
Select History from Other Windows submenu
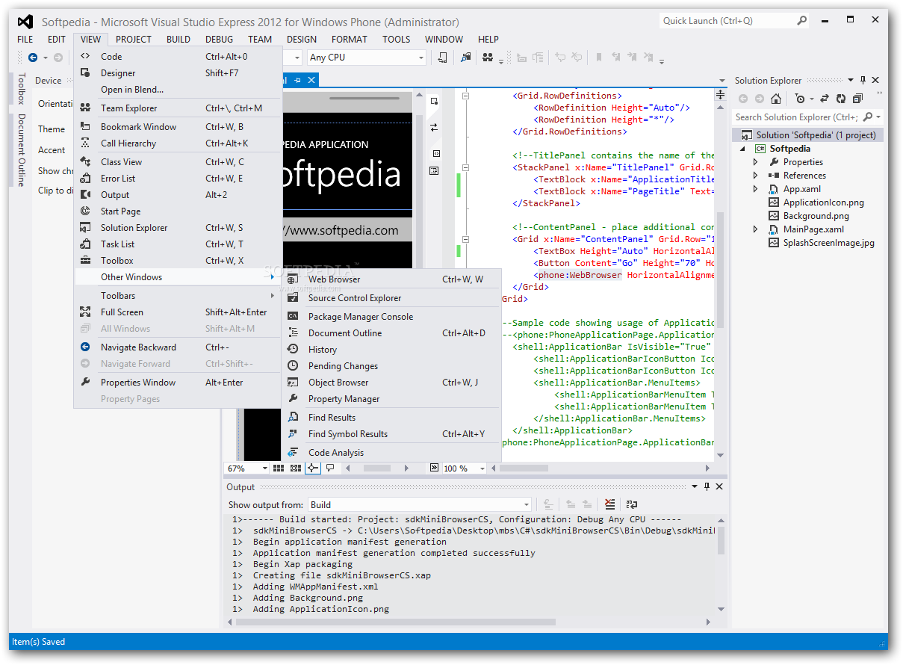coord(322,350)
